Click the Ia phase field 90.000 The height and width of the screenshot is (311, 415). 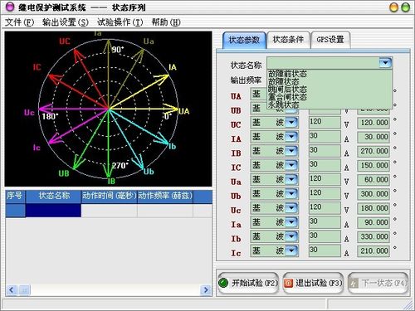373,222
